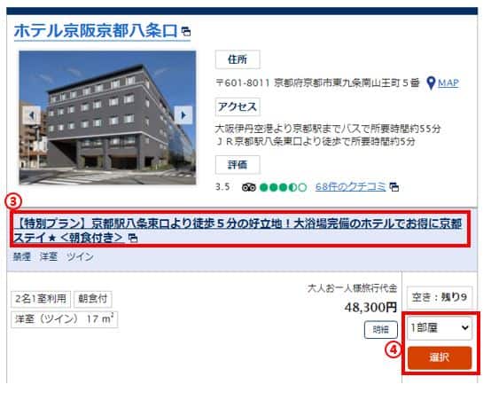Viewport: 491px width, 408px height.
Task: Show the next hotel photo with the right arrow
Action: tap(183, 115)
